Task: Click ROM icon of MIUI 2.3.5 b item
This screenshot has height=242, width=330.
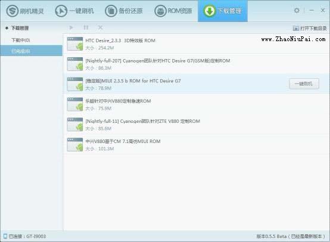Action: tap(74, 84)
